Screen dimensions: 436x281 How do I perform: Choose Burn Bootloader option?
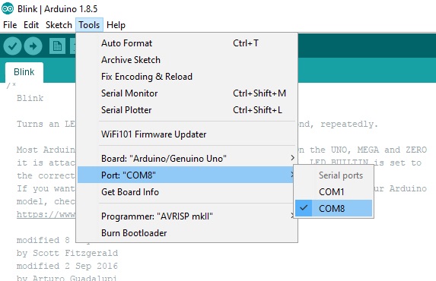click(186, 232)
